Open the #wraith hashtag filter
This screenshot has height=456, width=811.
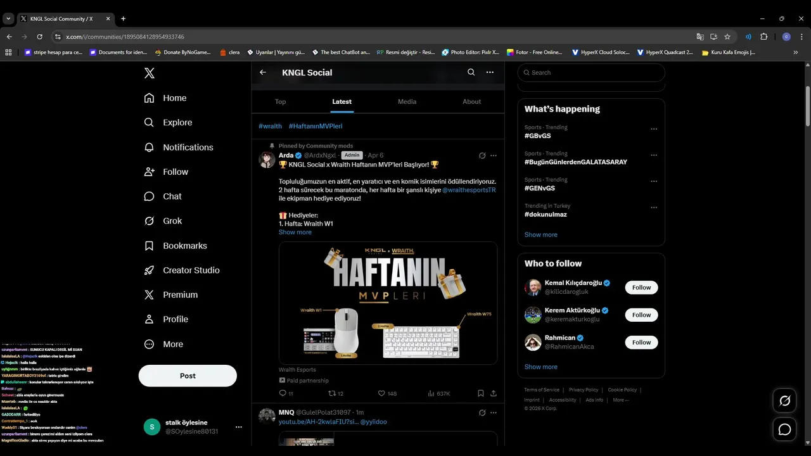(270, 126)
